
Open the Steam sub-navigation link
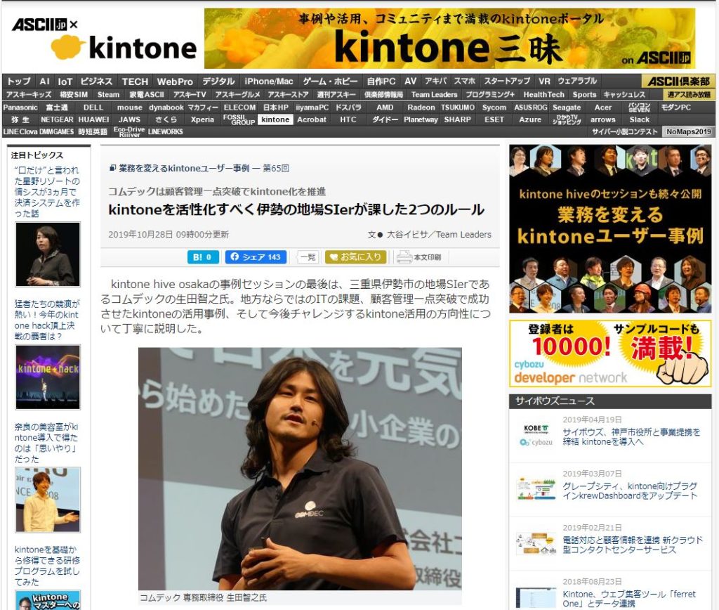pyautogui.click(x=108, y=95)
